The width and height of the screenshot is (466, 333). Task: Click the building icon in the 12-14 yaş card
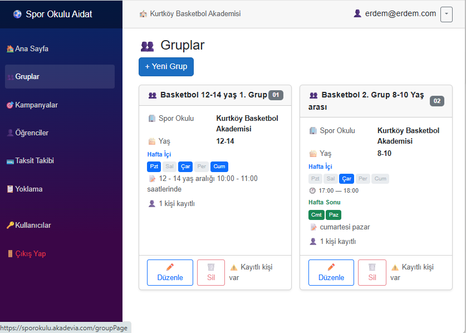point(151,119)
